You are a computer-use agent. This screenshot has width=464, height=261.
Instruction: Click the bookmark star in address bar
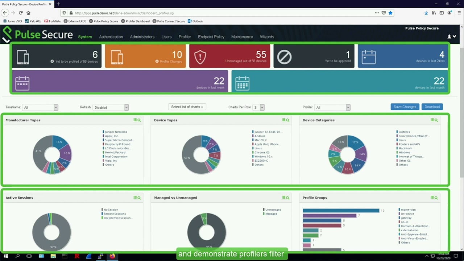pyautogui.click(x=390, y=13)
